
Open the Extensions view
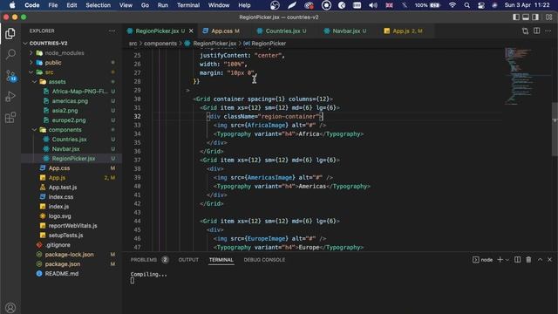(10, 117)
